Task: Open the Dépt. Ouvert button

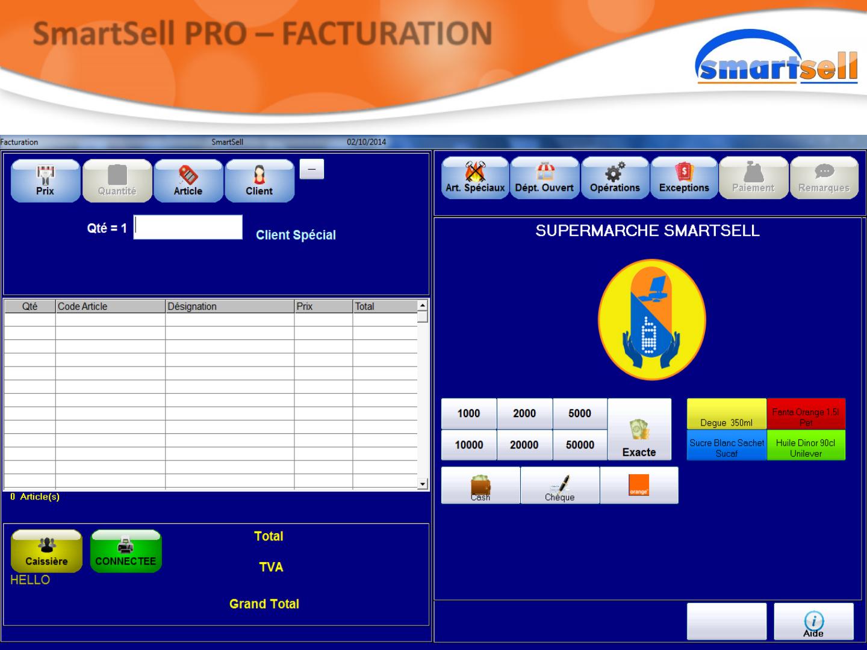Action: pyautogui.click(x=544, y=178)
